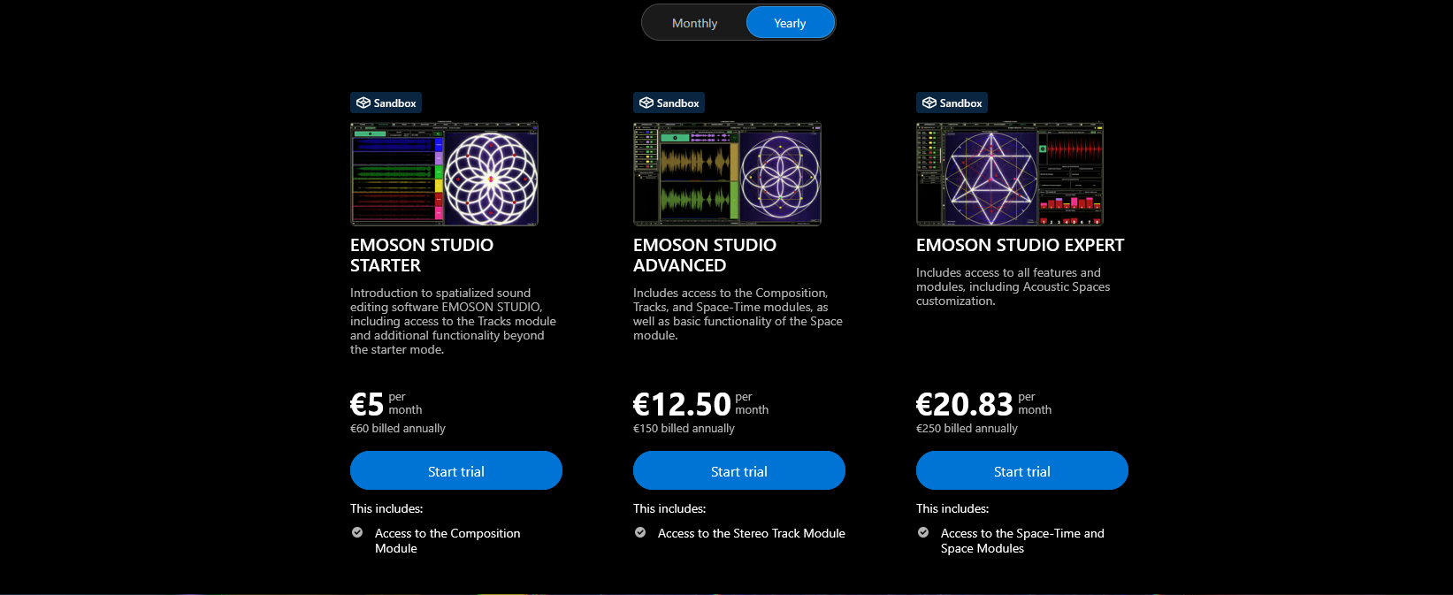Toggle the billing period switch

[738, 22]
